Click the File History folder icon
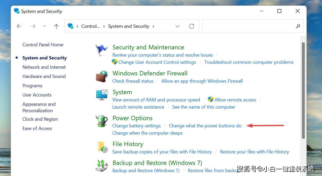Image resolution: width=322 pixels, height=176 pixels. click(x=102, y=147)
